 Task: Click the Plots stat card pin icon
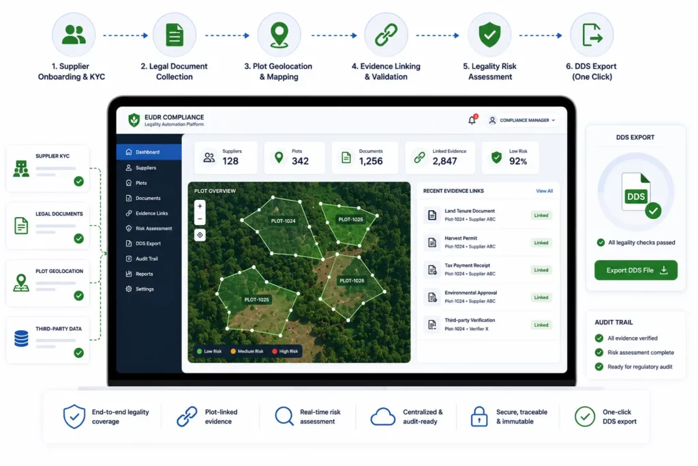click(279, 157)
